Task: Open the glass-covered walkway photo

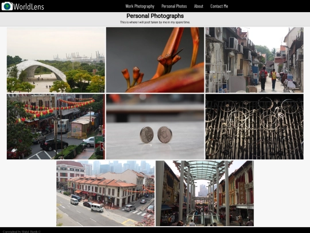Action: point(204,193)
